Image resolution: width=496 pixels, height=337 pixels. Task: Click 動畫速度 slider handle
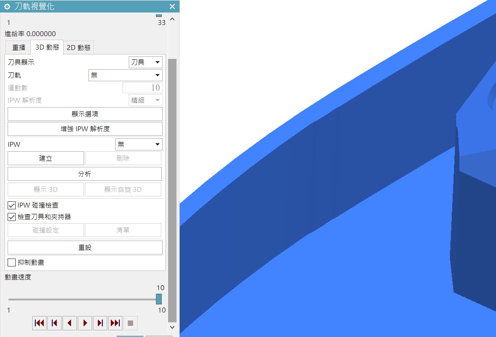(x=159, y=299)
